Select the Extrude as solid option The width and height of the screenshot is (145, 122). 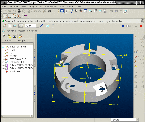point(10,26)
